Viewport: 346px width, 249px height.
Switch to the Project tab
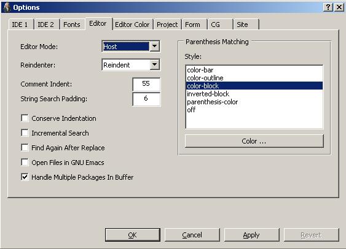[167, 25]
